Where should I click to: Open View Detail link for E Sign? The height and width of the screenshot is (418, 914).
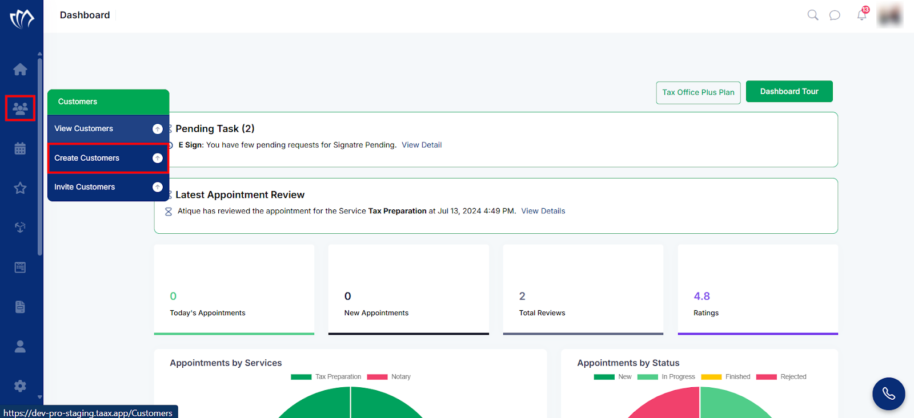tap(422, 145)
